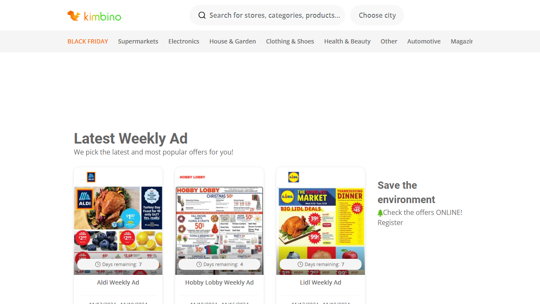The height and width of the screenshot is (304, 540).
Task: Open the Choose city selector
Action: click(377, 15)
